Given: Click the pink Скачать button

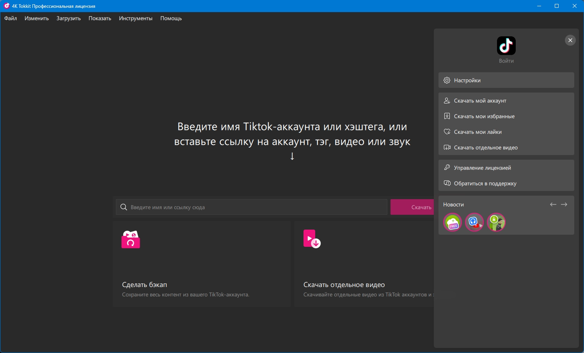Looking at the screenshot, I should click(x=412, y=207).
